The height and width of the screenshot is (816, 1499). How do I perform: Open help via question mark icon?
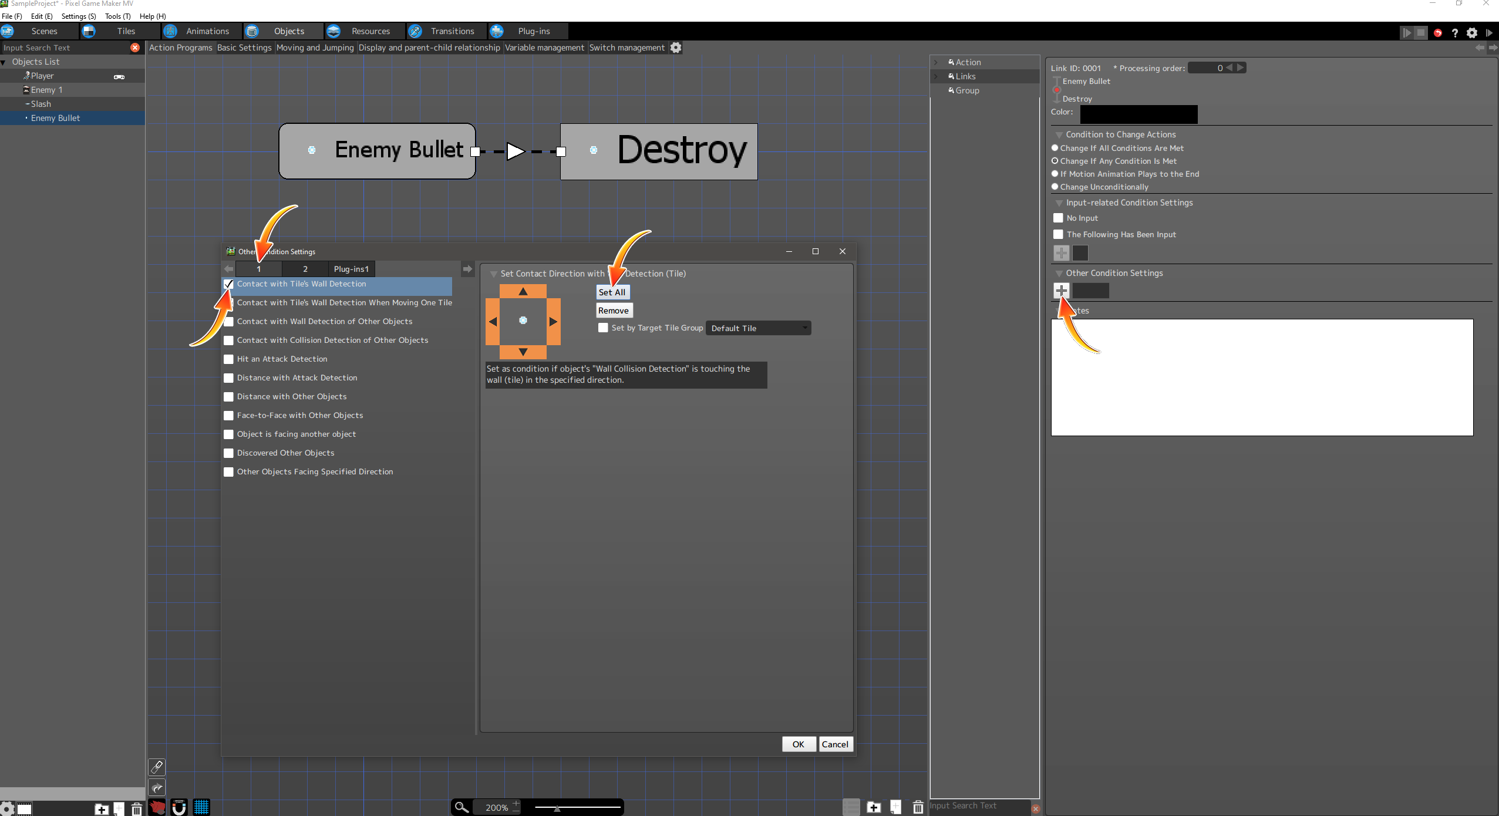tap(1454, 33)
